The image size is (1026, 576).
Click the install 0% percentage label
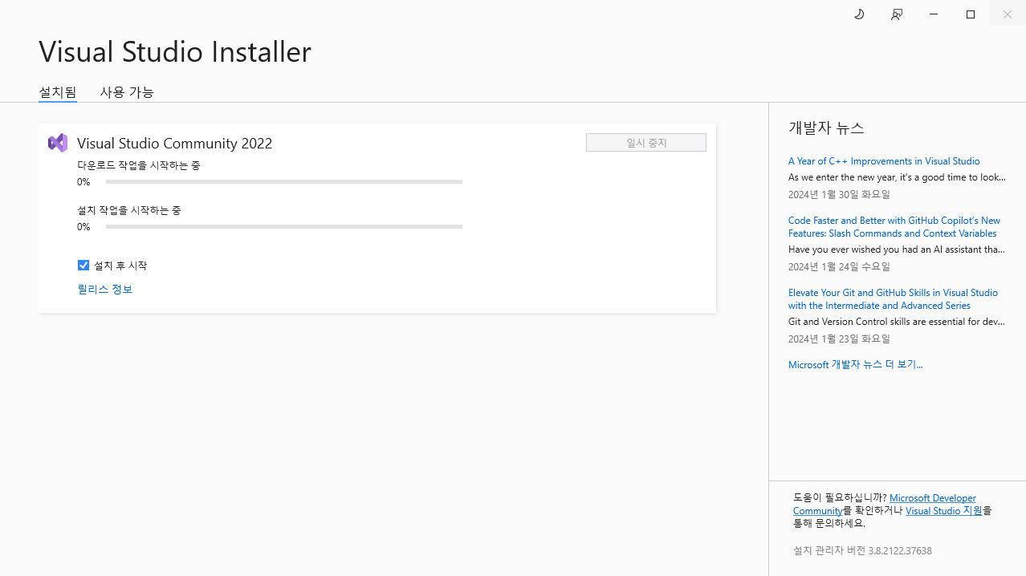pyautogui.click(x=83, y=227)
